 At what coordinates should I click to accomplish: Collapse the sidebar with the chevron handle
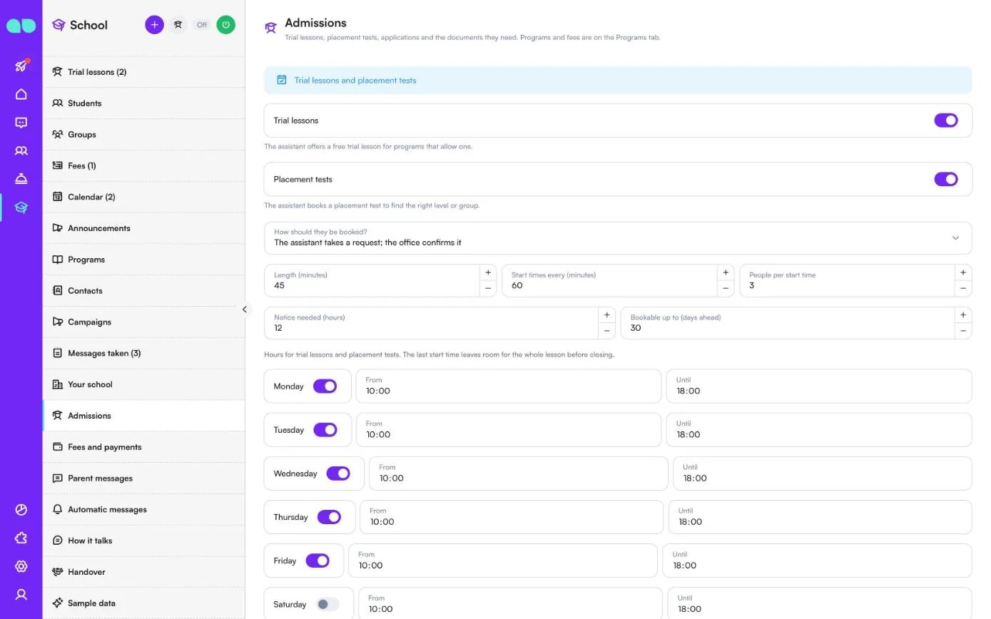pyautogui.click(x=245, y=309)
